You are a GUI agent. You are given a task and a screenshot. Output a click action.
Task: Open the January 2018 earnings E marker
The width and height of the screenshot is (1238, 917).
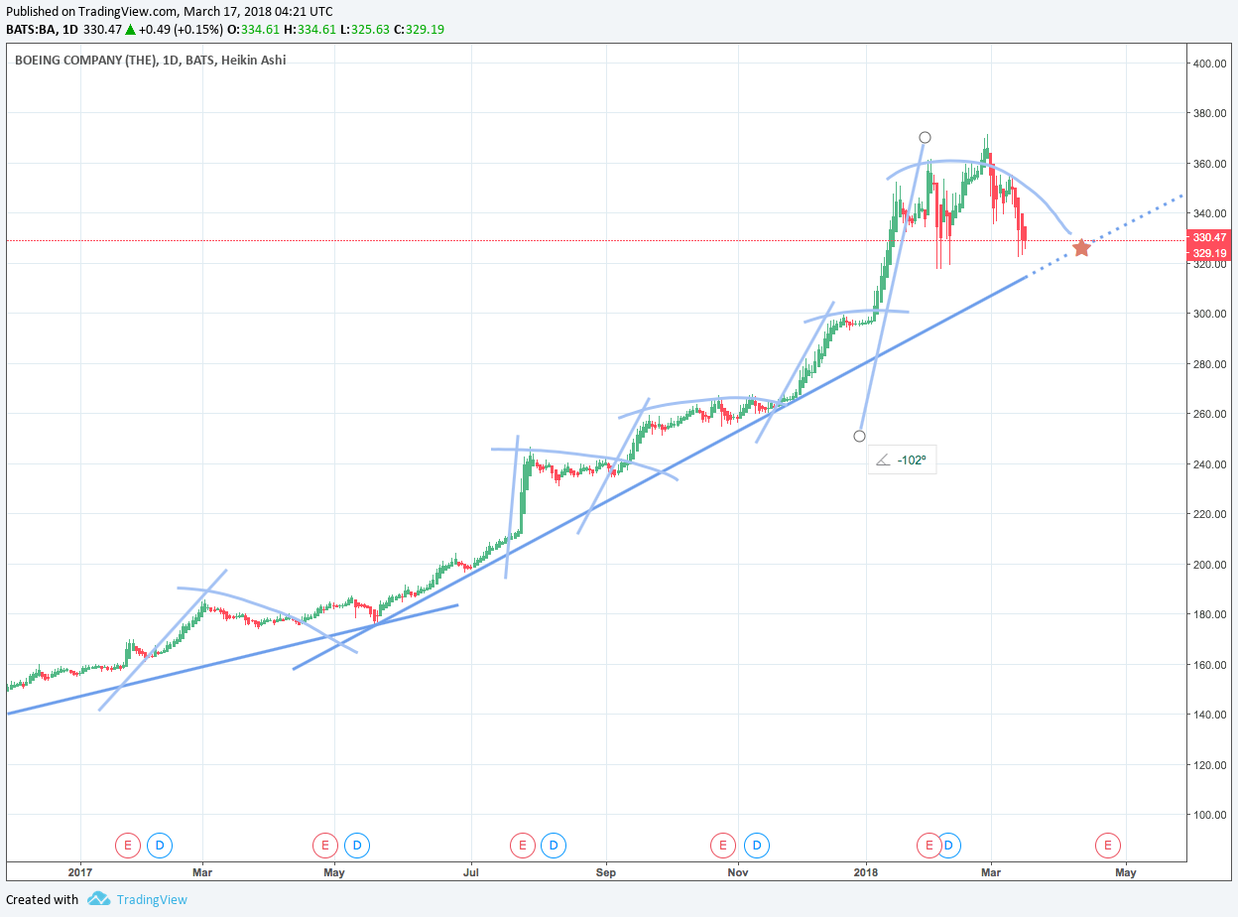929,846
